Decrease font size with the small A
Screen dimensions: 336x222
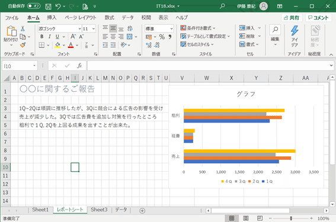coord(81,37)
